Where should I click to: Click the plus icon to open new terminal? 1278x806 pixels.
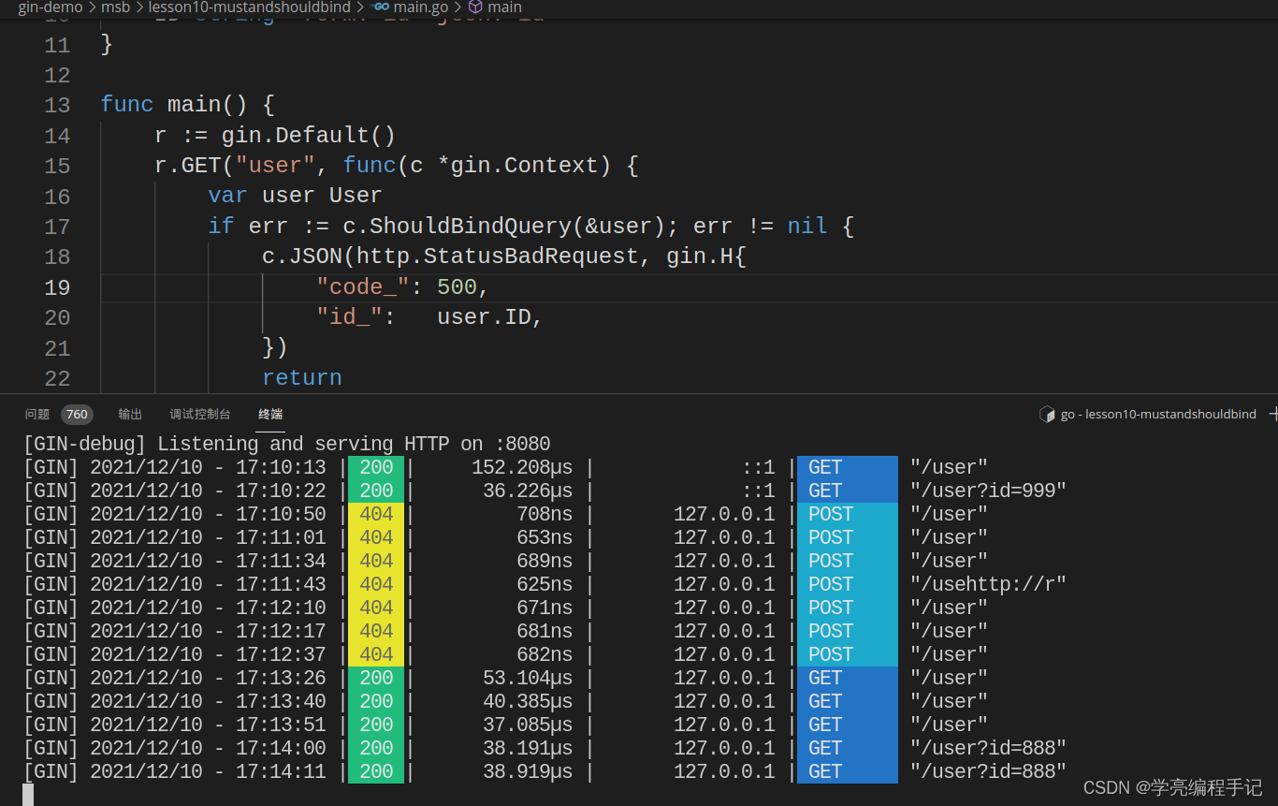click(x=1272, y=413)
